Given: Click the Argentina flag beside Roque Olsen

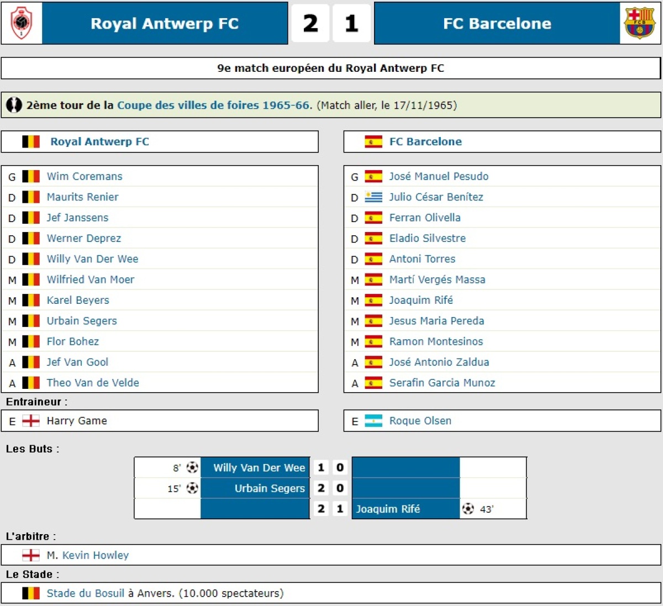Looking at the screenshot, I should 373,421.
